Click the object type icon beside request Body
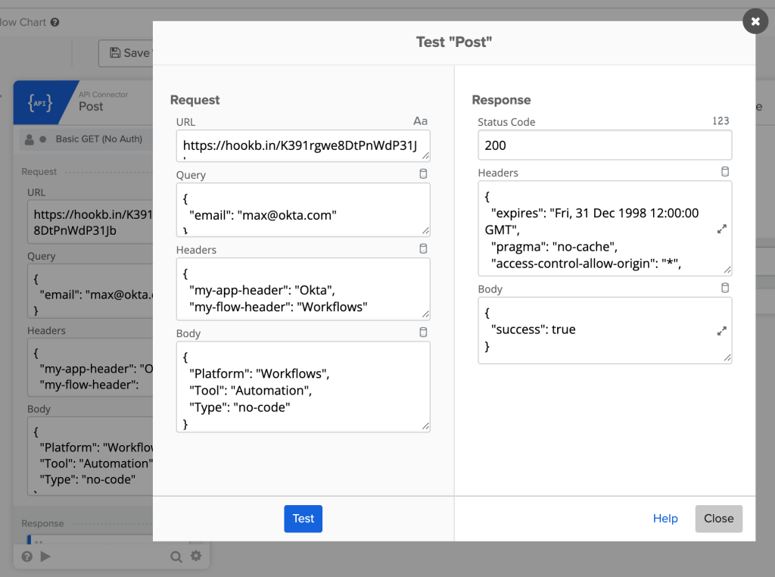775x577 pixels. pyautogui.click(x=423, y=332)
